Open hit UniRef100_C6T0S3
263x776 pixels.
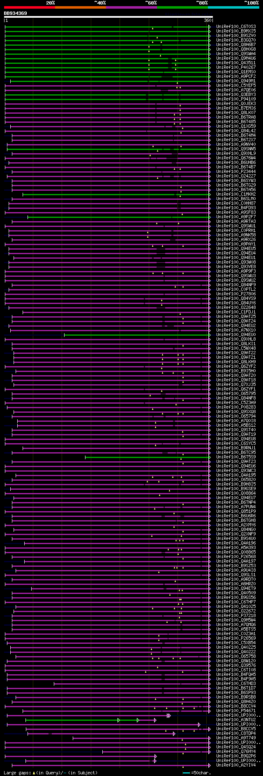pos(236,27)
